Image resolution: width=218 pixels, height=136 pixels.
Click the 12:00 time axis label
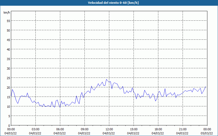[x=109, y=129]
